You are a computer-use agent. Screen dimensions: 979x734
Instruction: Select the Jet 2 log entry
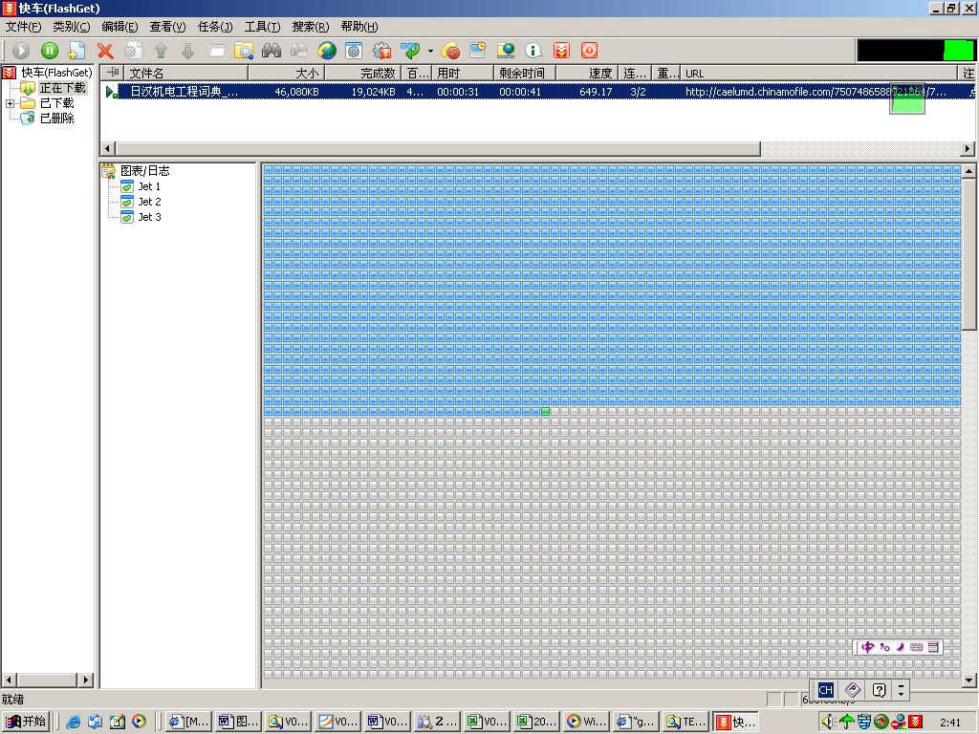[149, 202]
